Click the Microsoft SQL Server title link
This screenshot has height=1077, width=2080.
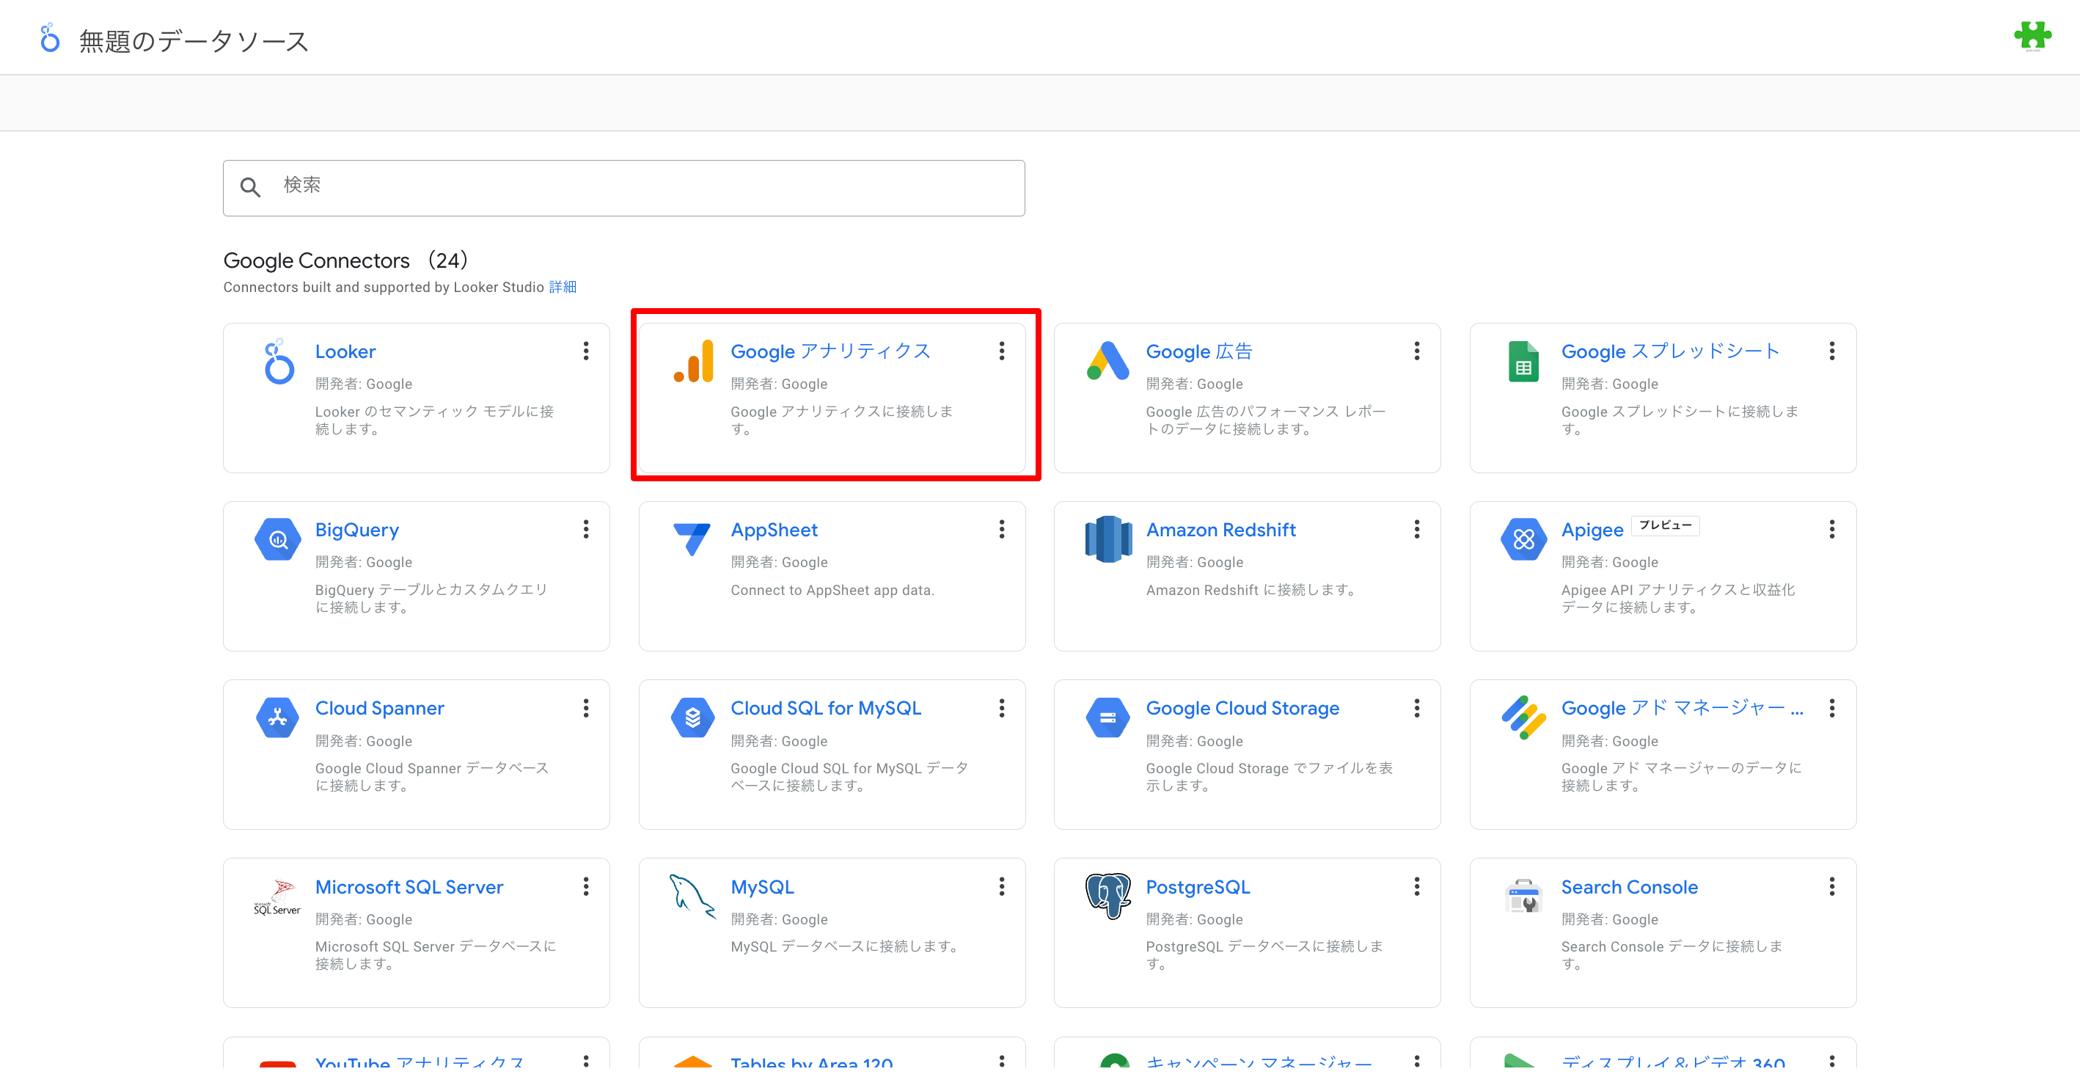tap(409, 886)
